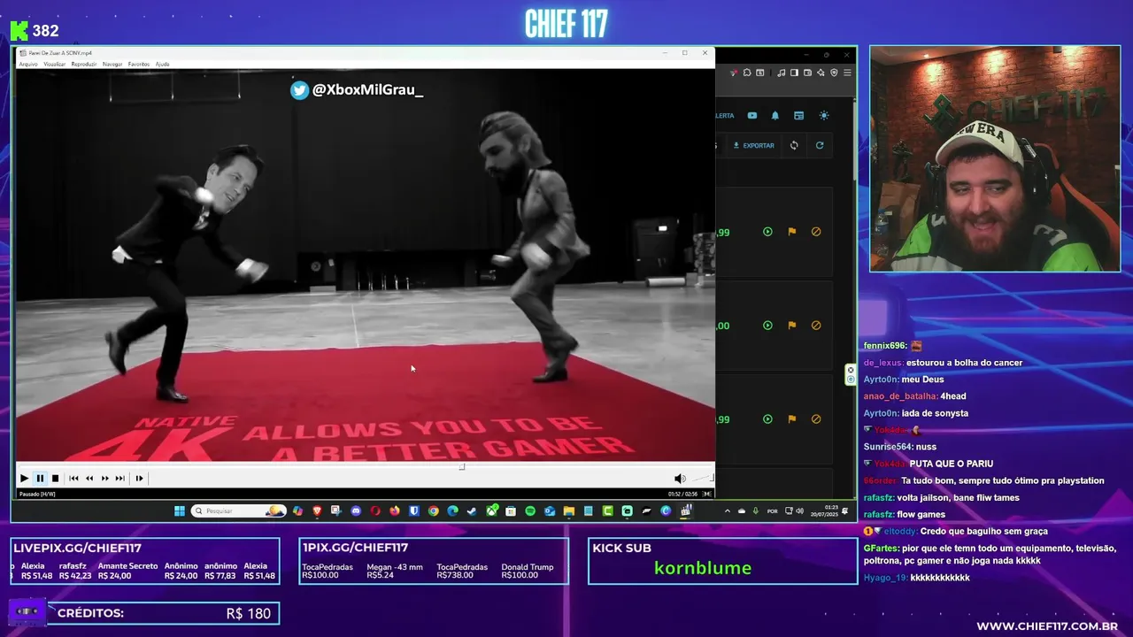Click the Alerta tab label
The image size is (1133, 637).
click(x=725, y=116)
